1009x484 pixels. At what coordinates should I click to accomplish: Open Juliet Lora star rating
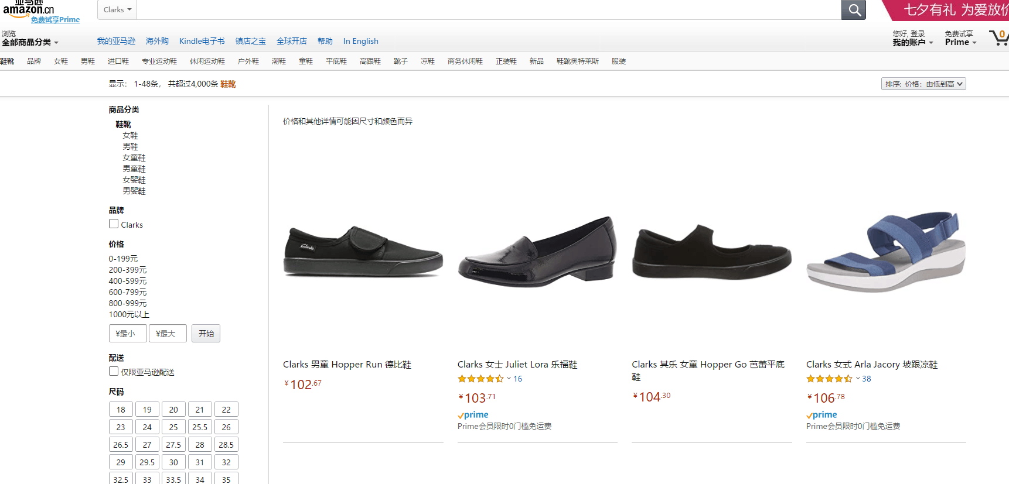pyautogui.click(x=480, y=379)
